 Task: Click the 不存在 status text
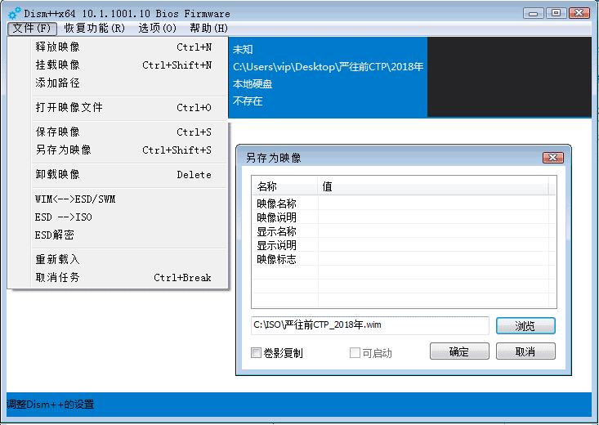(248, 101)
